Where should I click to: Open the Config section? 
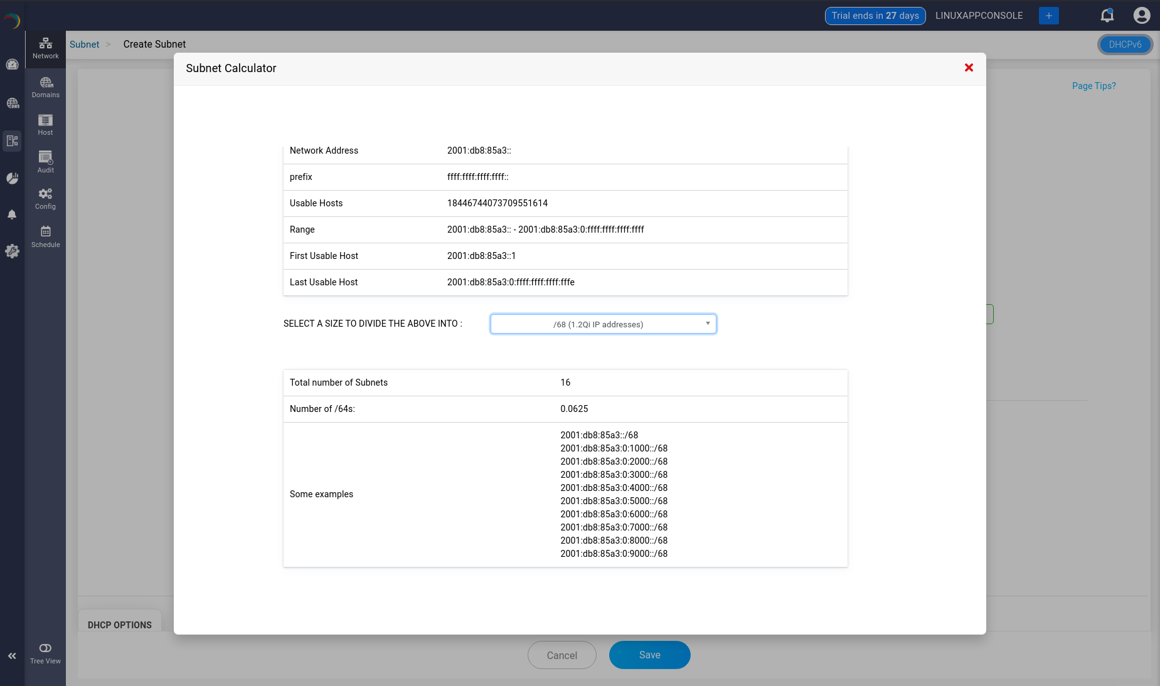(x=45, y=199)
